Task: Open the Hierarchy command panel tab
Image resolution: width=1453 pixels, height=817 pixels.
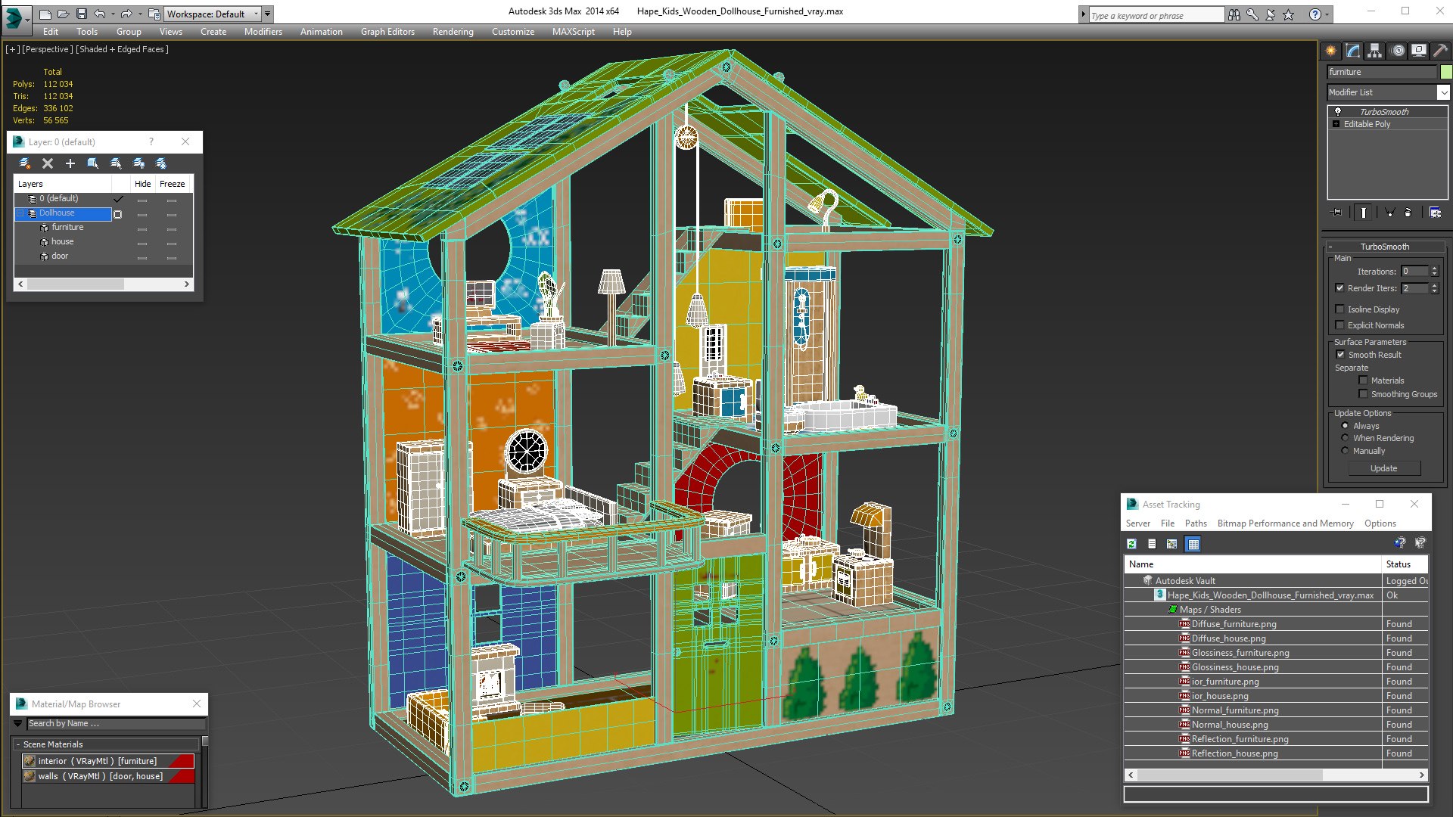Action: [1375, 51]
